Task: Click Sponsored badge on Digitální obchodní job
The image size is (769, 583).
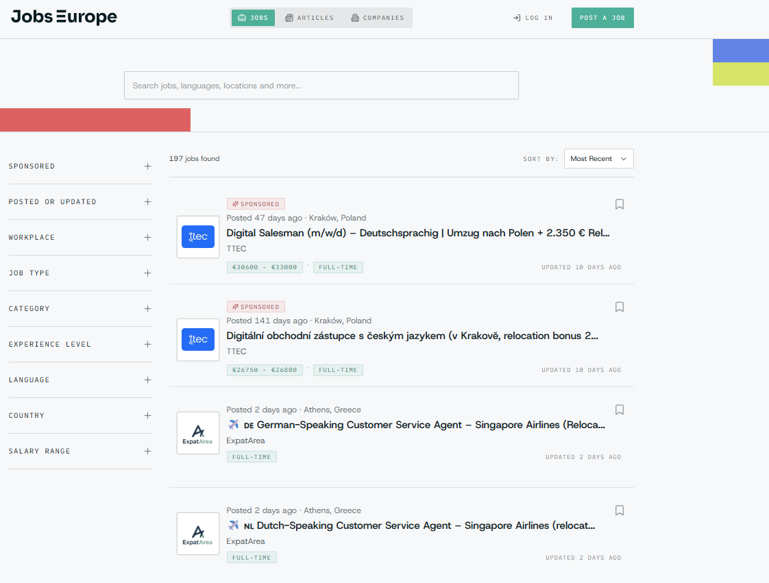Action: click(256, 307)
